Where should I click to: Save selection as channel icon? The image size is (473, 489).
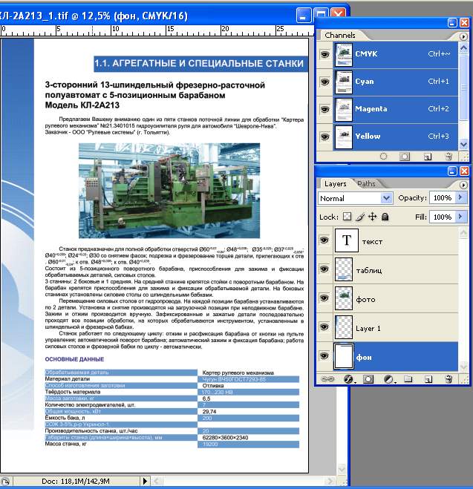coord(405,157)
